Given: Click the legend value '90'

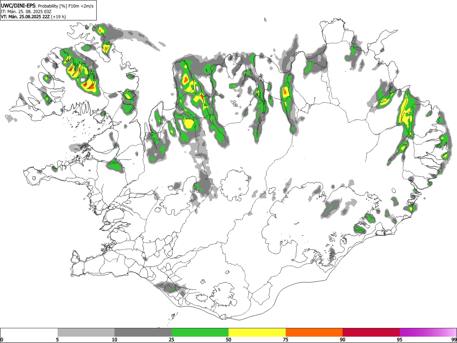Looking at the screenshot, I should pos(343,339).
